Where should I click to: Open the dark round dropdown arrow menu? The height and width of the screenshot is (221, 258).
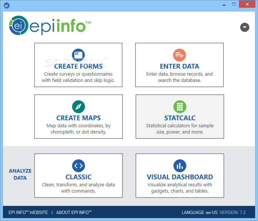pyautogui.click(x=245, y=27)
